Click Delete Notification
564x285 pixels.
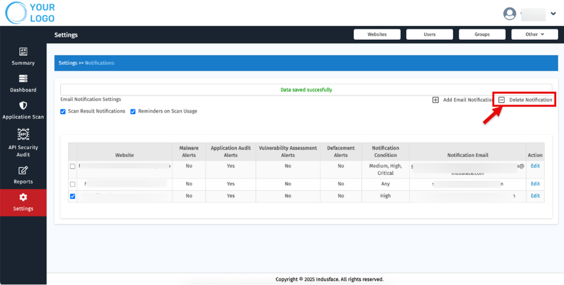[x=530, y=100]
